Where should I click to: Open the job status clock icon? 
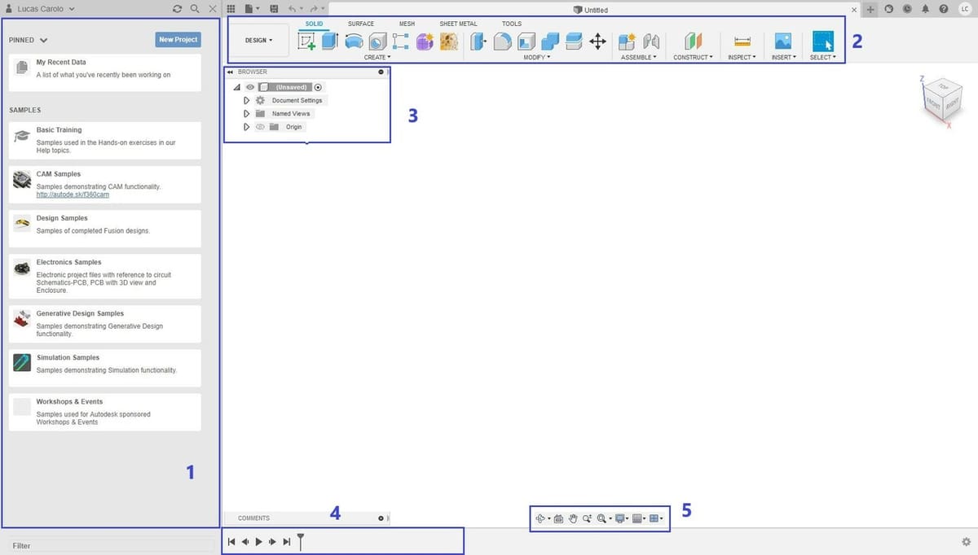point(907,9)
